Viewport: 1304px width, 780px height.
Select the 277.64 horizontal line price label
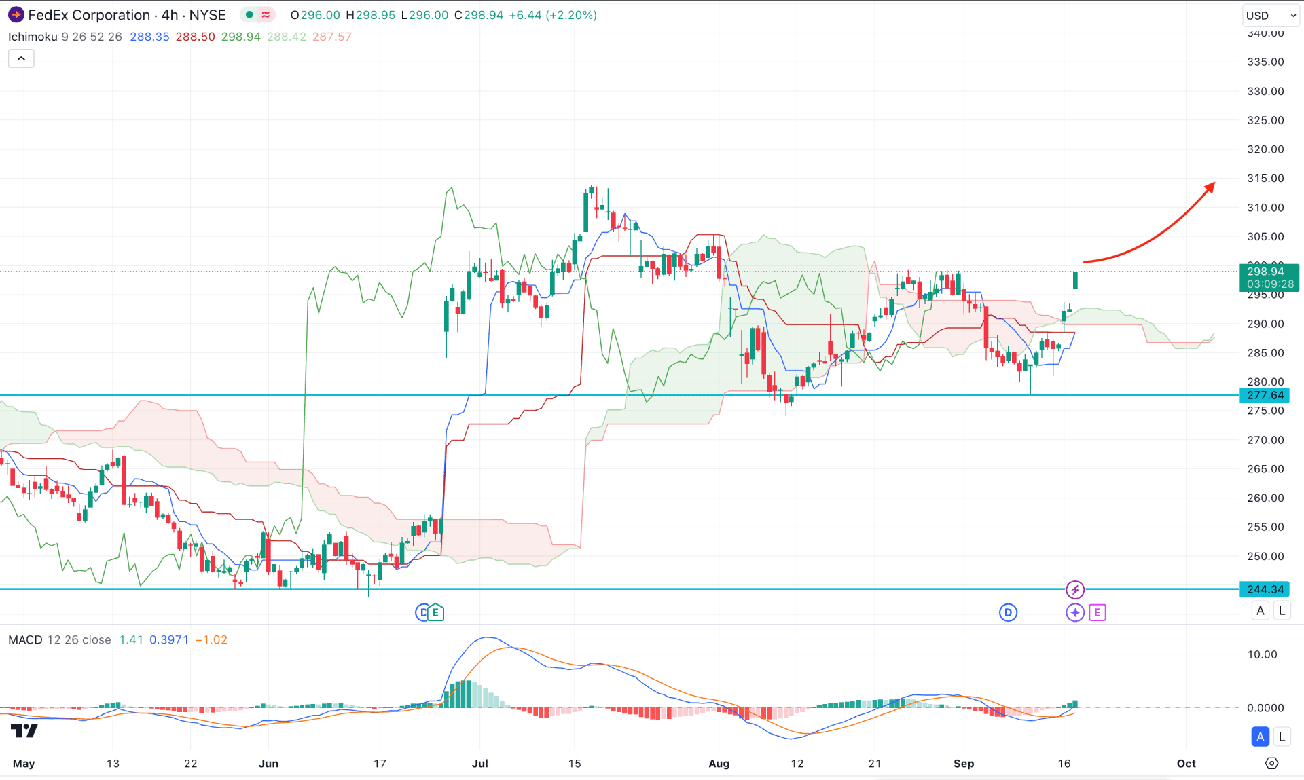pos(1265,395)
